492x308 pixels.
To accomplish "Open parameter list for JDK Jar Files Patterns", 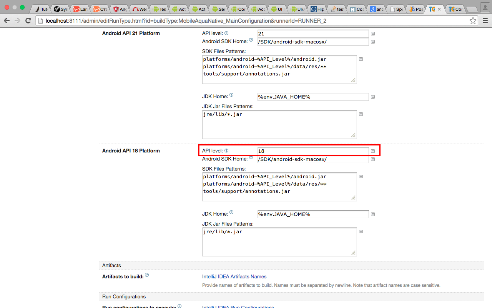I will [361, 114].
